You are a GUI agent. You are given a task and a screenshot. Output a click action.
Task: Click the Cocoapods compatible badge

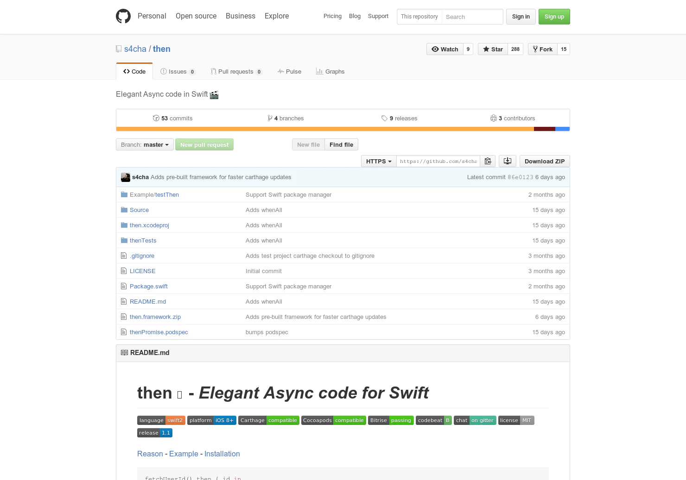tap(334, 420)
